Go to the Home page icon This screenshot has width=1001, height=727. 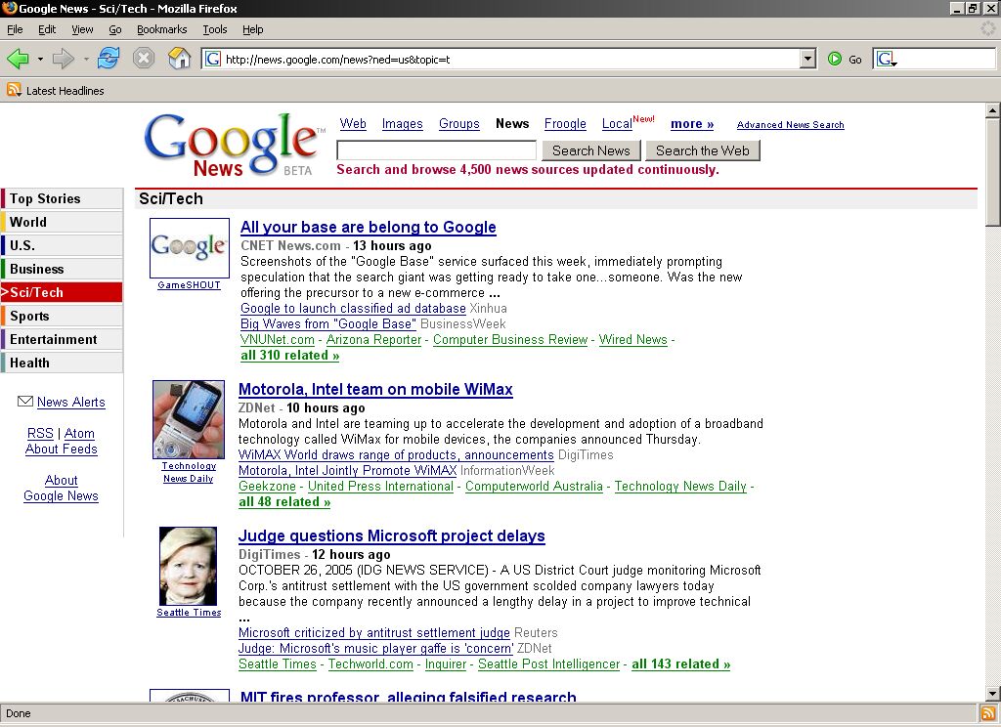pos(180,59)
